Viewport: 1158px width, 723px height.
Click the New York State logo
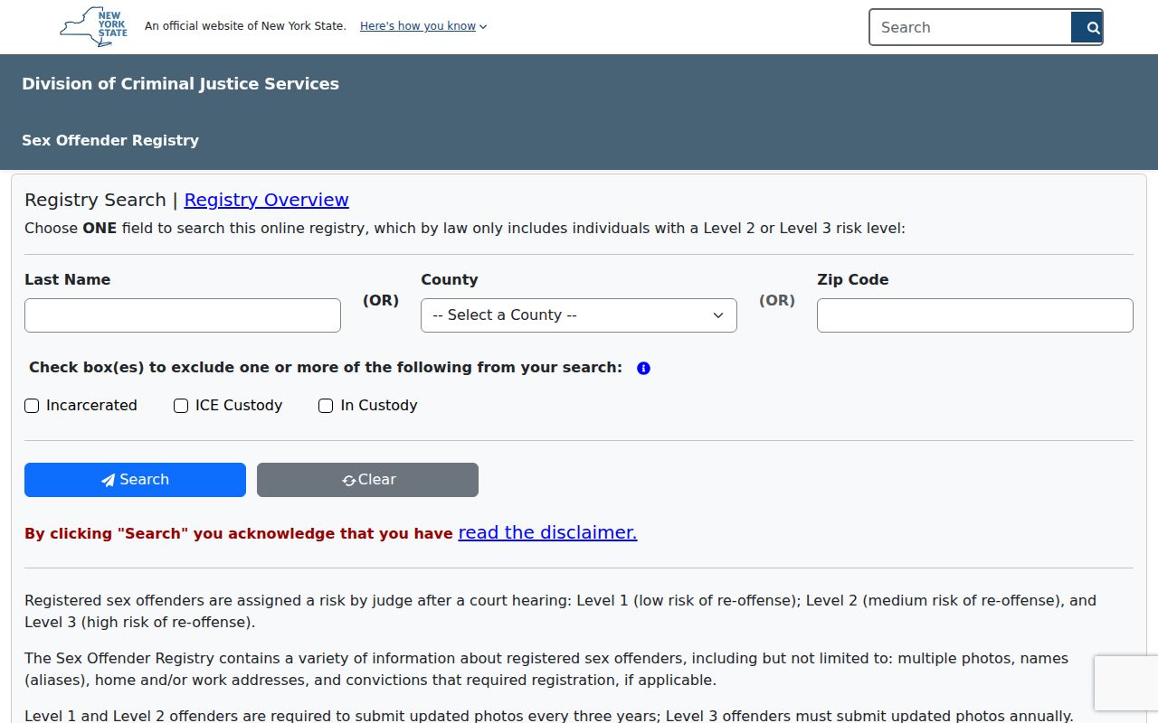tap(94, 26)
